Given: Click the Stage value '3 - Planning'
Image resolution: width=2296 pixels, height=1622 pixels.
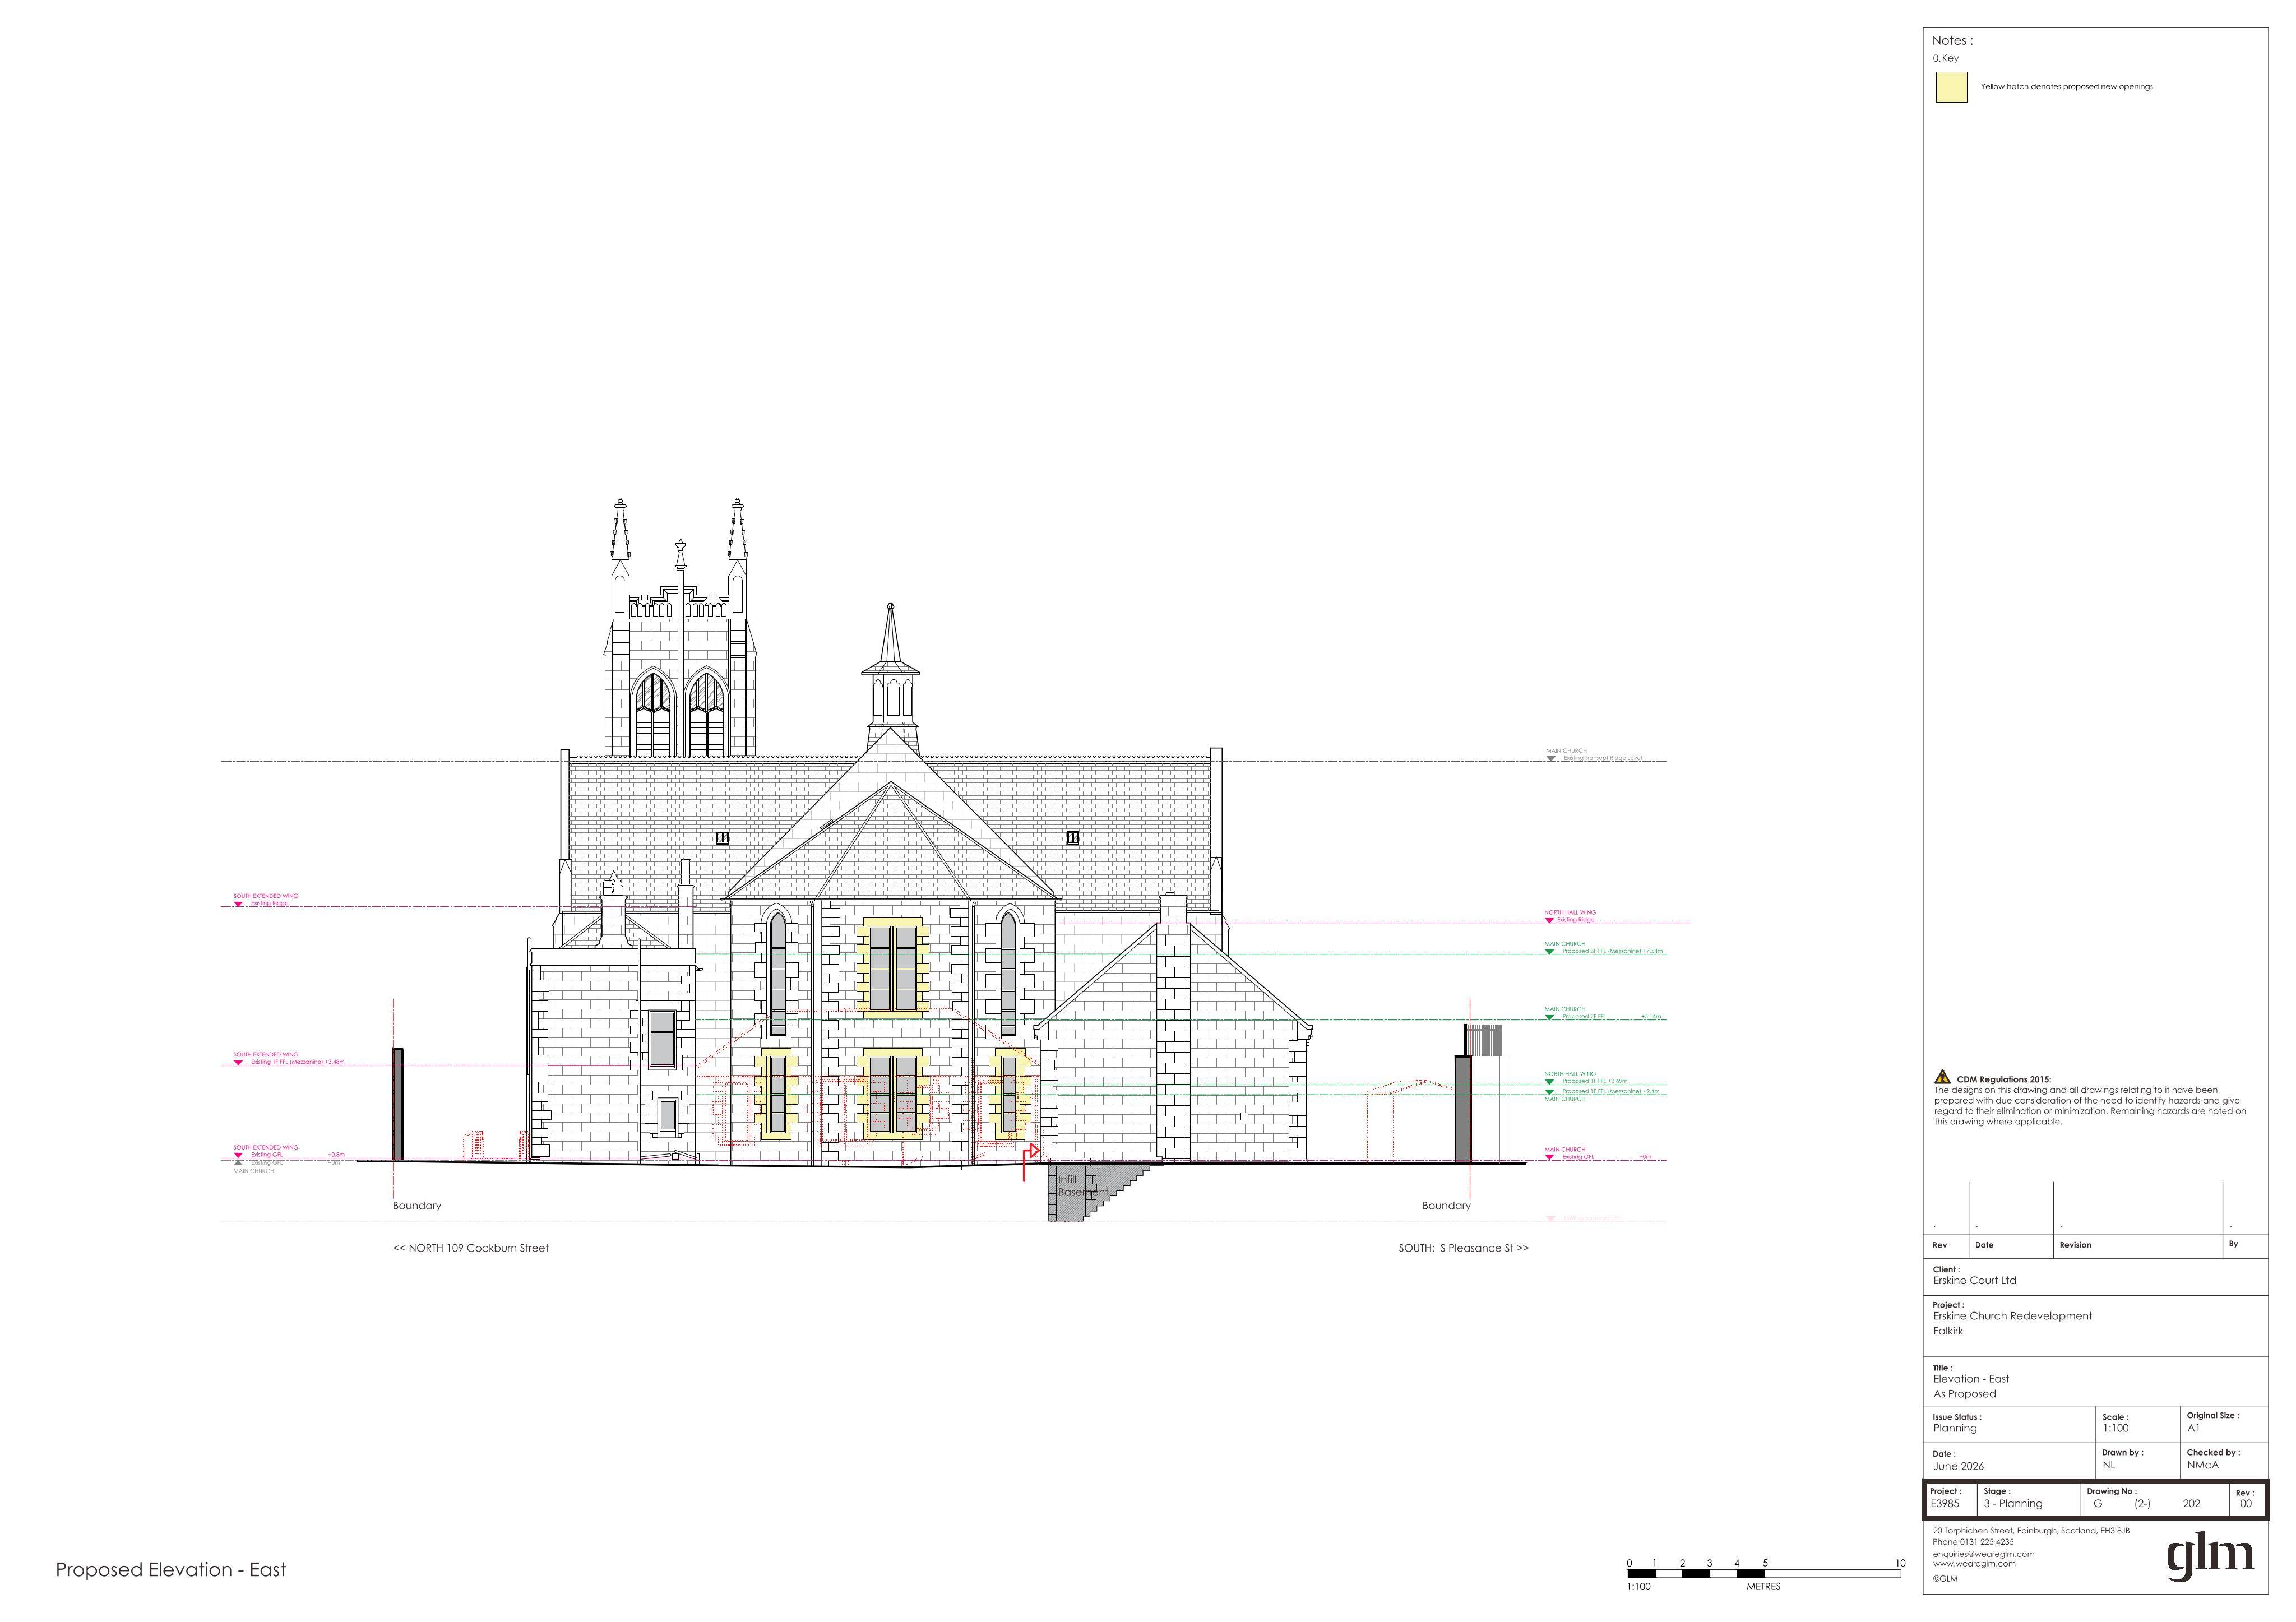Looking at the screenshot, I should [x=2013, y=1504].
